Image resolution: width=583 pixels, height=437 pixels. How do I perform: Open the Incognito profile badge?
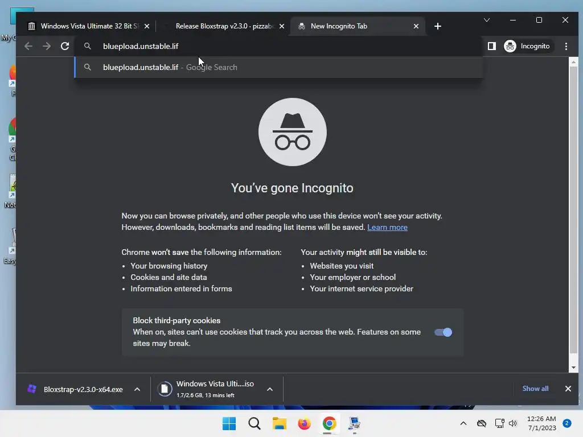click(x=527, y=46)
